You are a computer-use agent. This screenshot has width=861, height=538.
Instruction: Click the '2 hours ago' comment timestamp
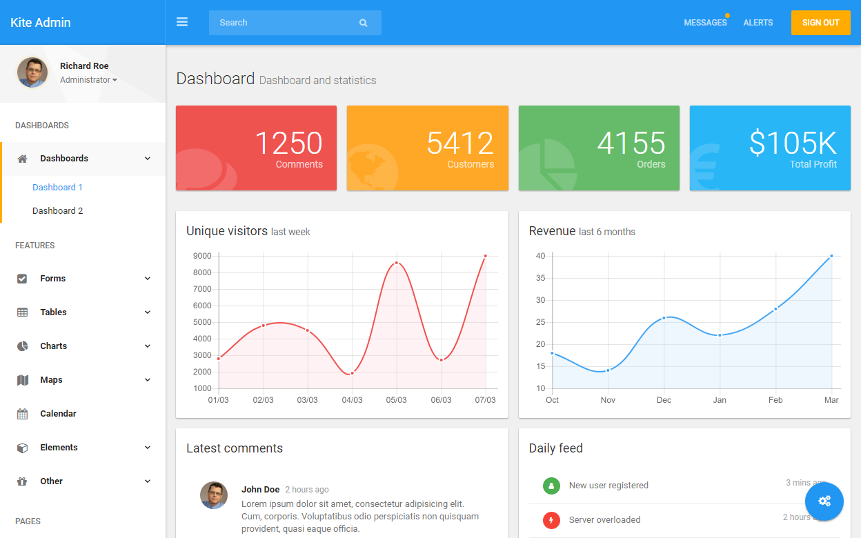point(307,490)
